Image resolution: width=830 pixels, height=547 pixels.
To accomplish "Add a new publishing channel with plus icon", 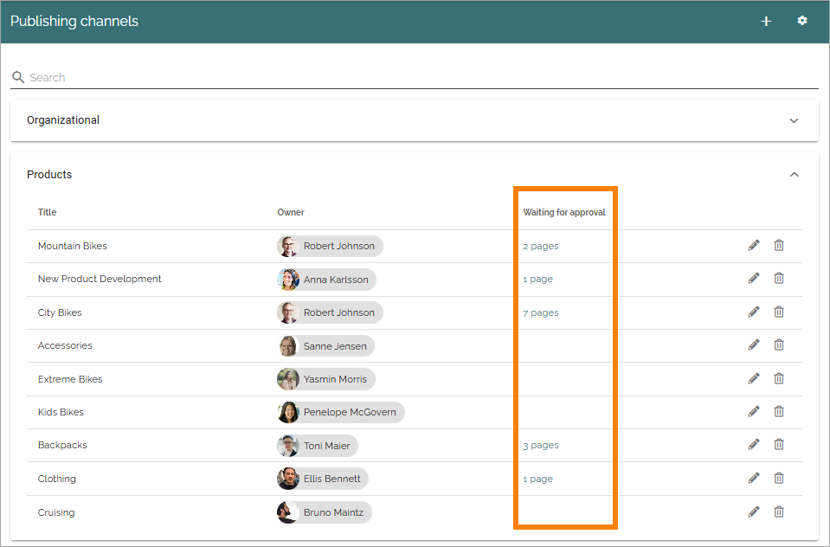I will [766, 21].
